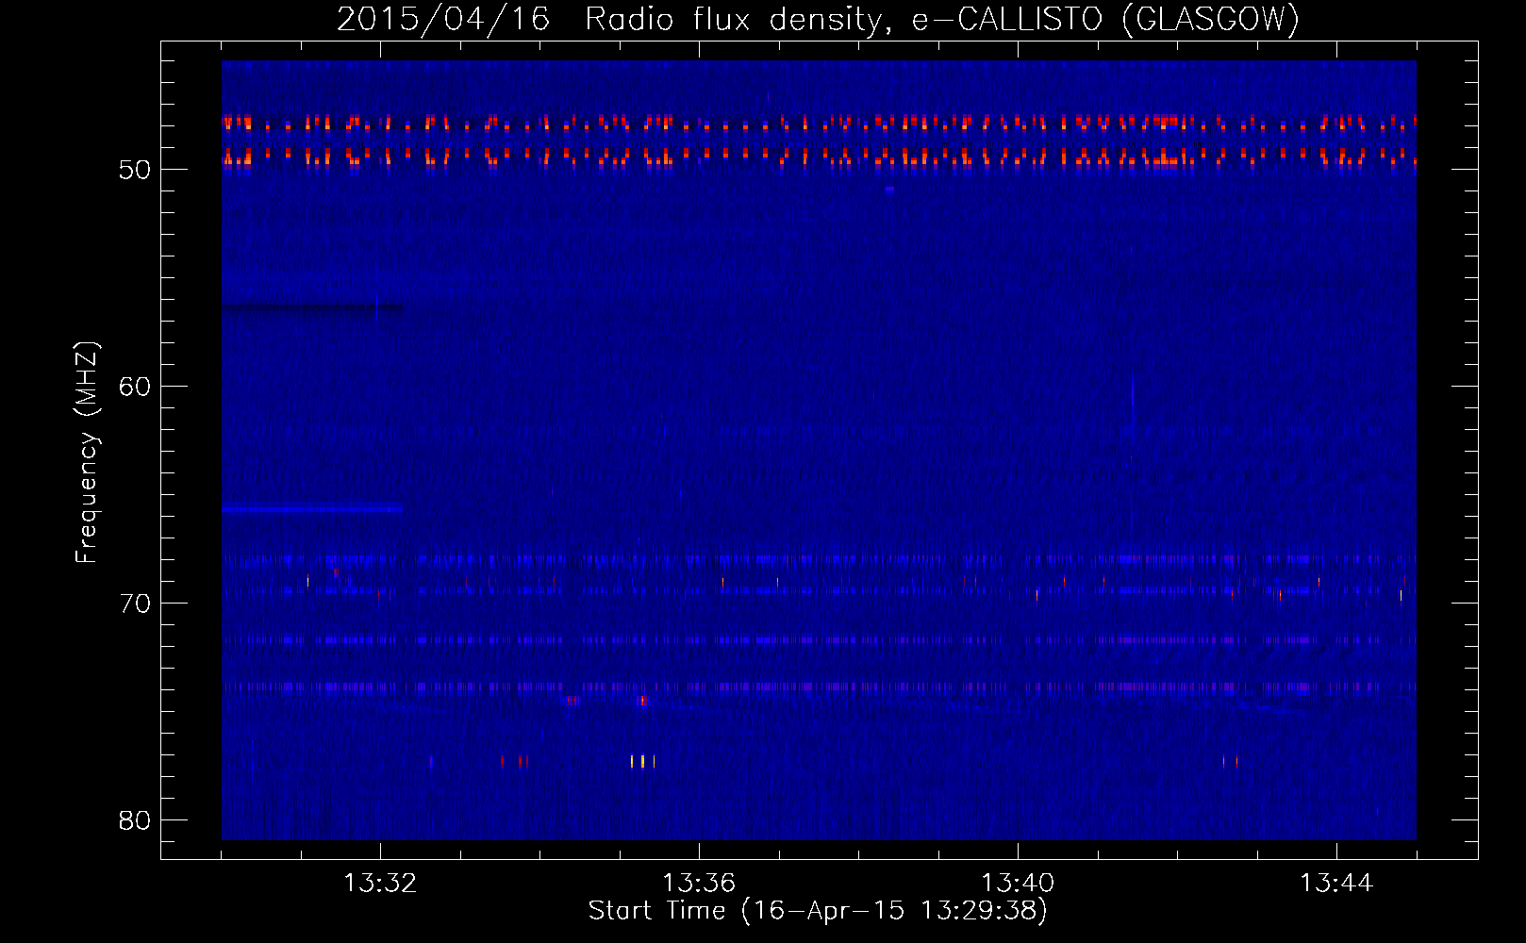Click the 70 frequency tick label
1526x943 pixels.
[x=135, y=604]
